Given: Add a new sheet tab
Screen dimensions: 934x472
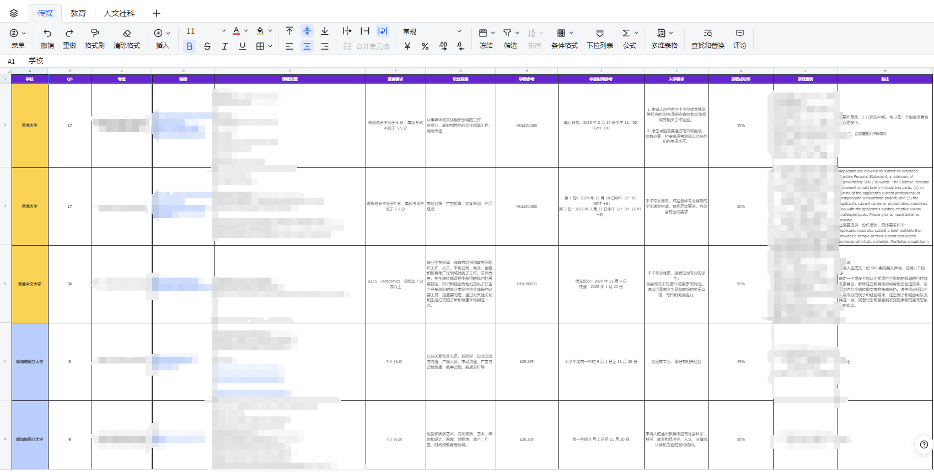Looking at the screenshot, I should [x=157, y=13].
